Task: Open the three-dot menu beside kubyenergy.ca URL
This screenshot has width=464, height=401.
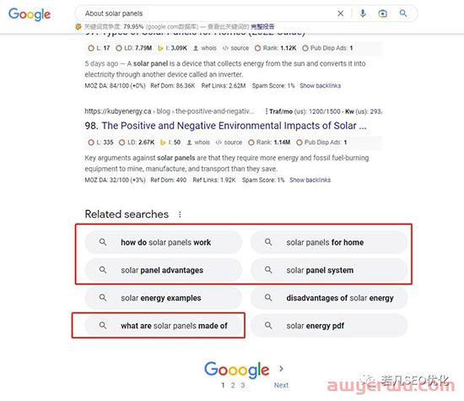Action: click(x=267, y=111)
